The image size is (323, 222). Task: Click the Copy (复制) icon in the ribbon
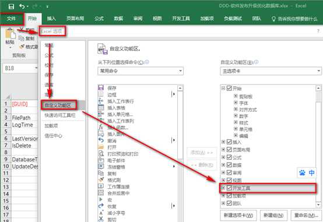22,38
